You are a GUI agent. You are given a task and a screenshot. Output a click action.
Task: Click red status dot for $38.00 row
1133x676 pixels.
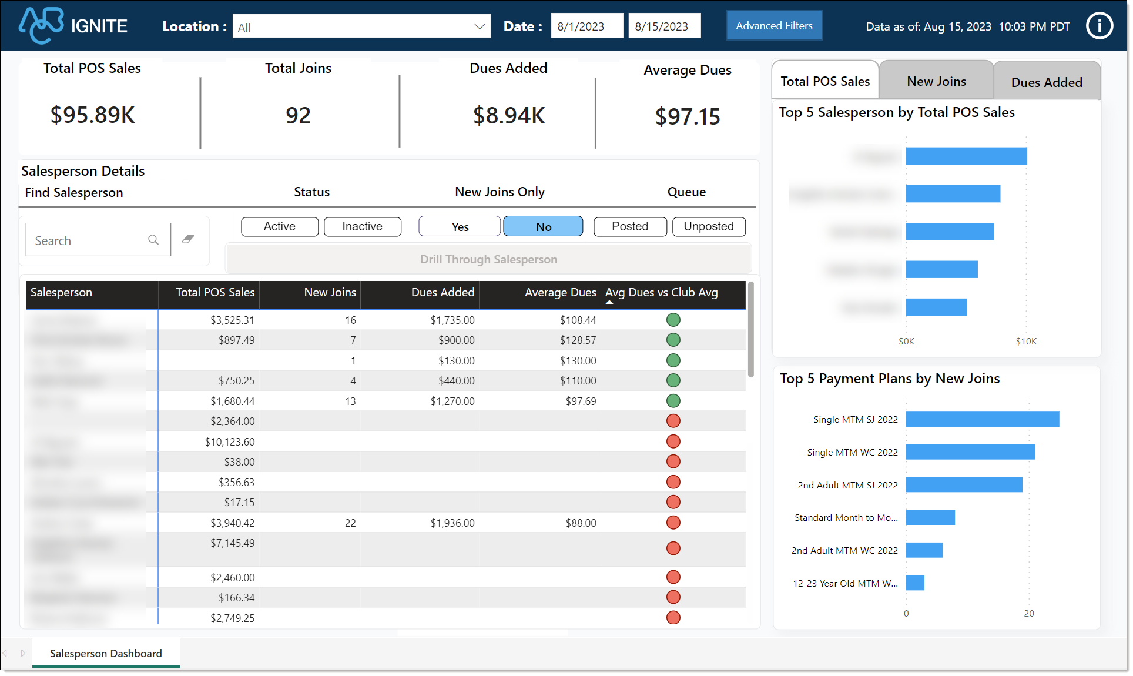(673, 461)
